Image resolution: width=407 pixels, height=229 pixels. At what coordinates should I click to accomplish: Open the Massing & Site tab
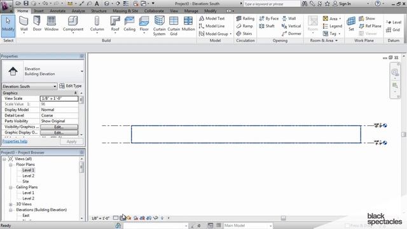coord(125,11)
